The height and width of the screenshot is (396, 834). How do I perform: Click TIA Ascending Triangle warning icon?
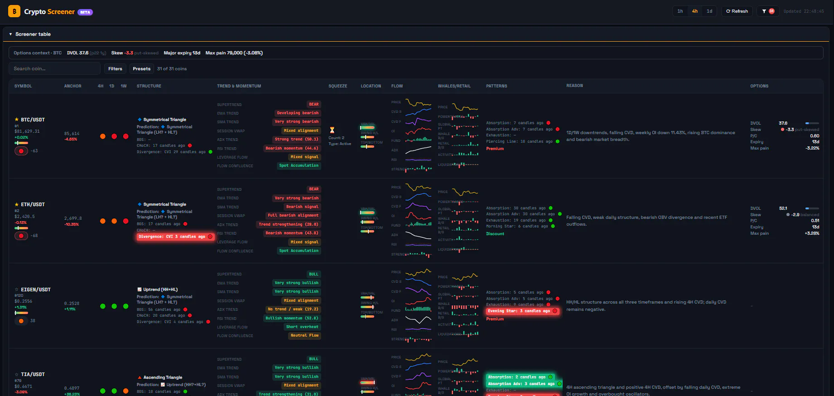(x=140, y=377)
